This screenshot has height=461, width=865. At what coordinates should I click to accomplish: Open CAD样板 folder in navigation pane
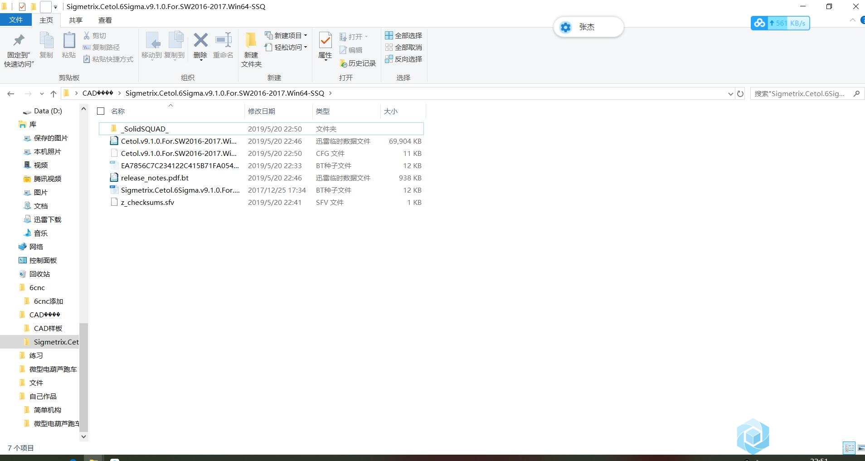48,328
